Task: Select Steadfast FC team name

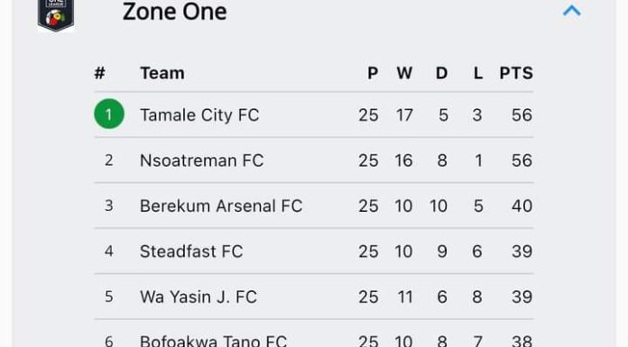Action: pos(191,251)
